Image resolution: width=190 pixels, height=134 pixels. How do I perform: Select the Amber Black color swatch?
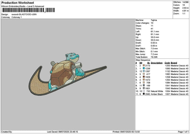(x=144, y=94)
